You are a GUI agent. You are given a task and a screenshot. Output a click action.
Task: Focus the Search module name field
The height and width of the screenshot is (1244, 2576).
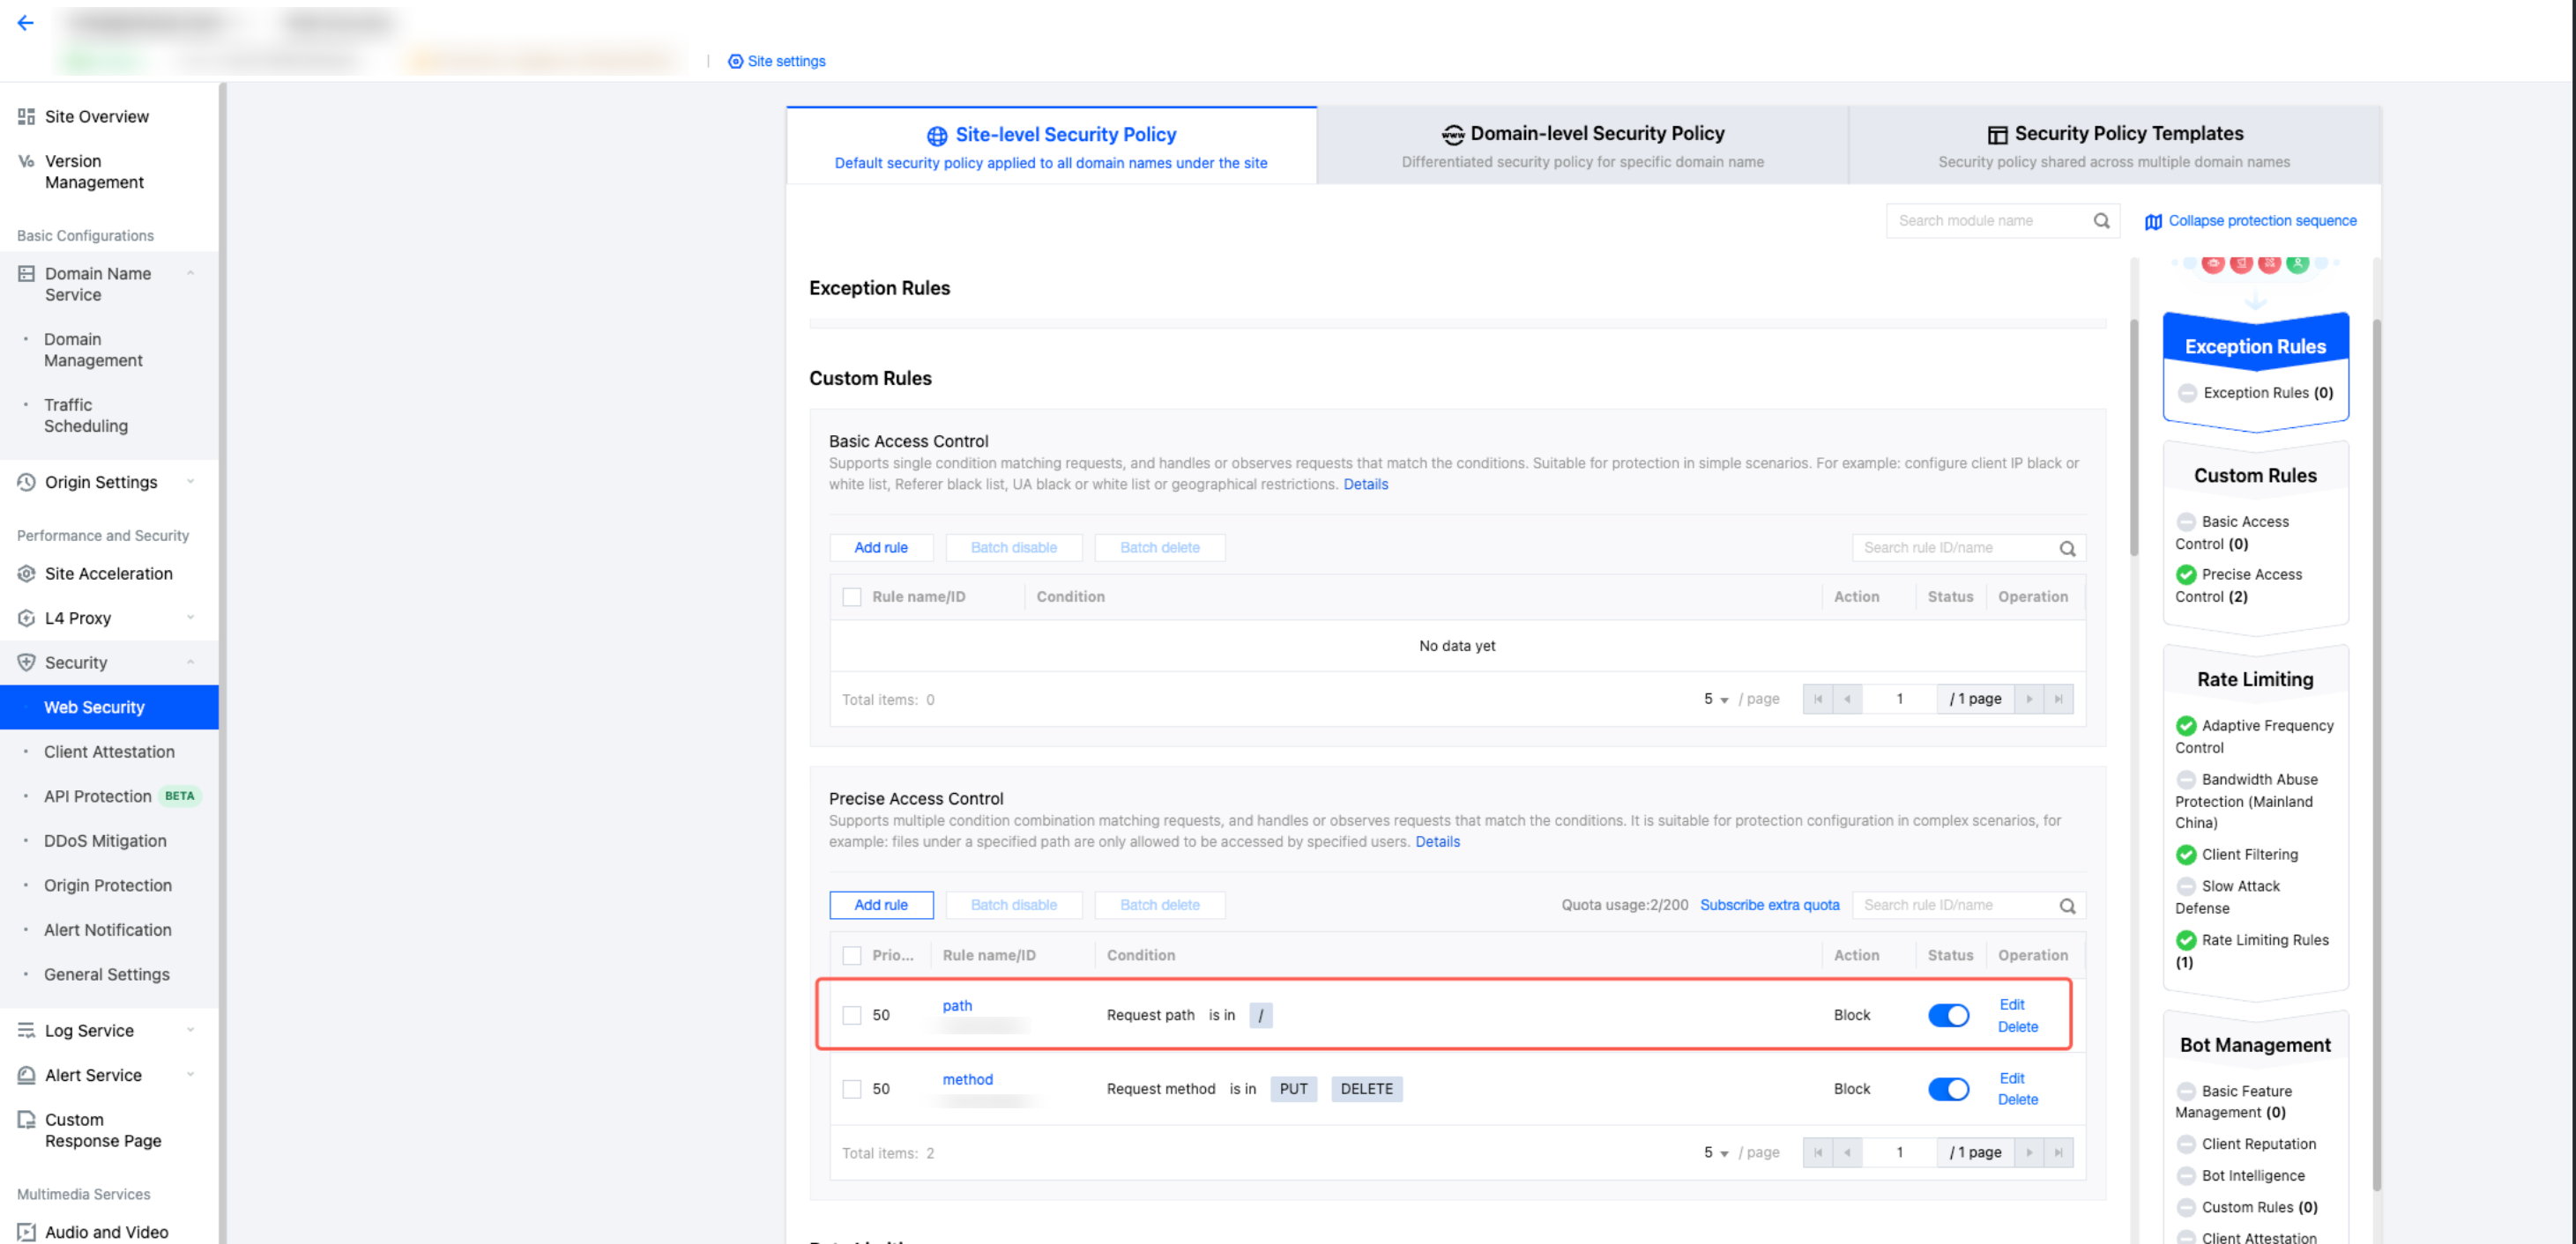click(x=1985, y=221)
